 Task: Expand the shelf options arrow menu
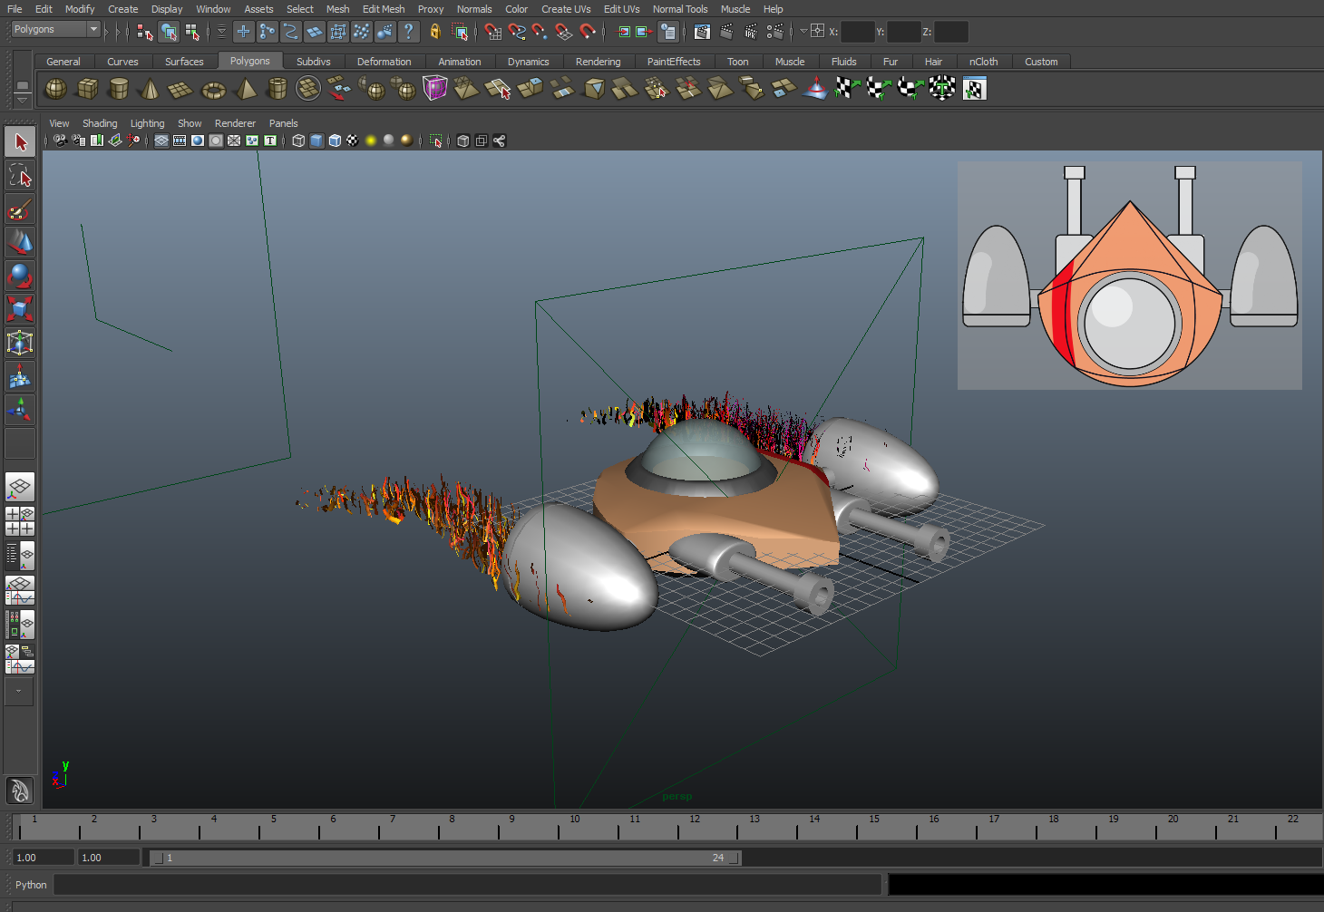(22, 100)
